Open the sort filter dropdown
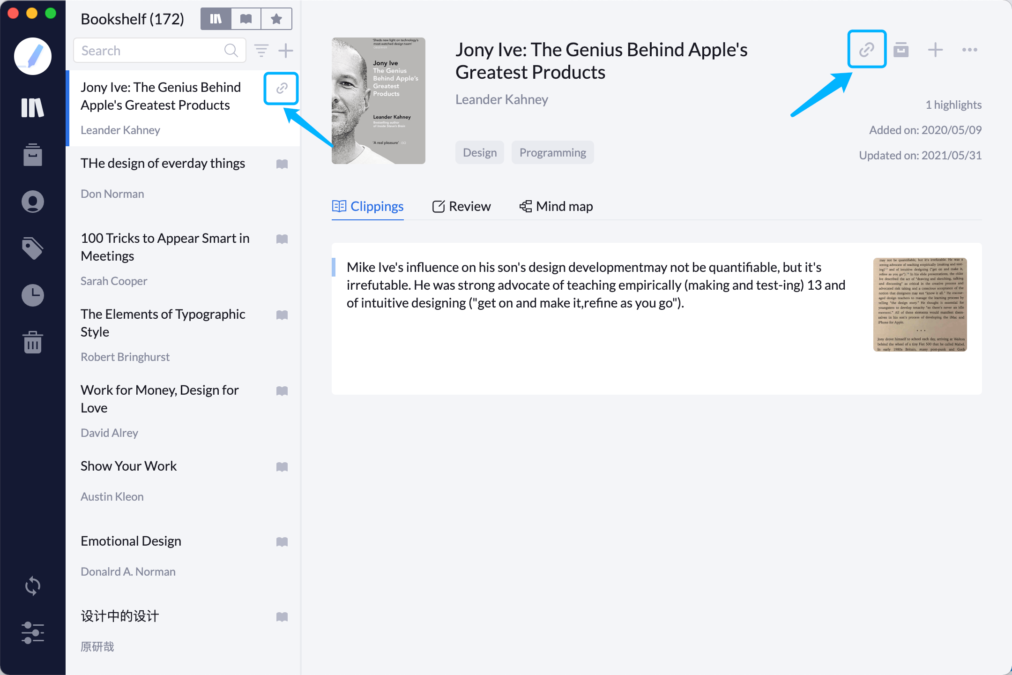 click(x=261, y=50)
